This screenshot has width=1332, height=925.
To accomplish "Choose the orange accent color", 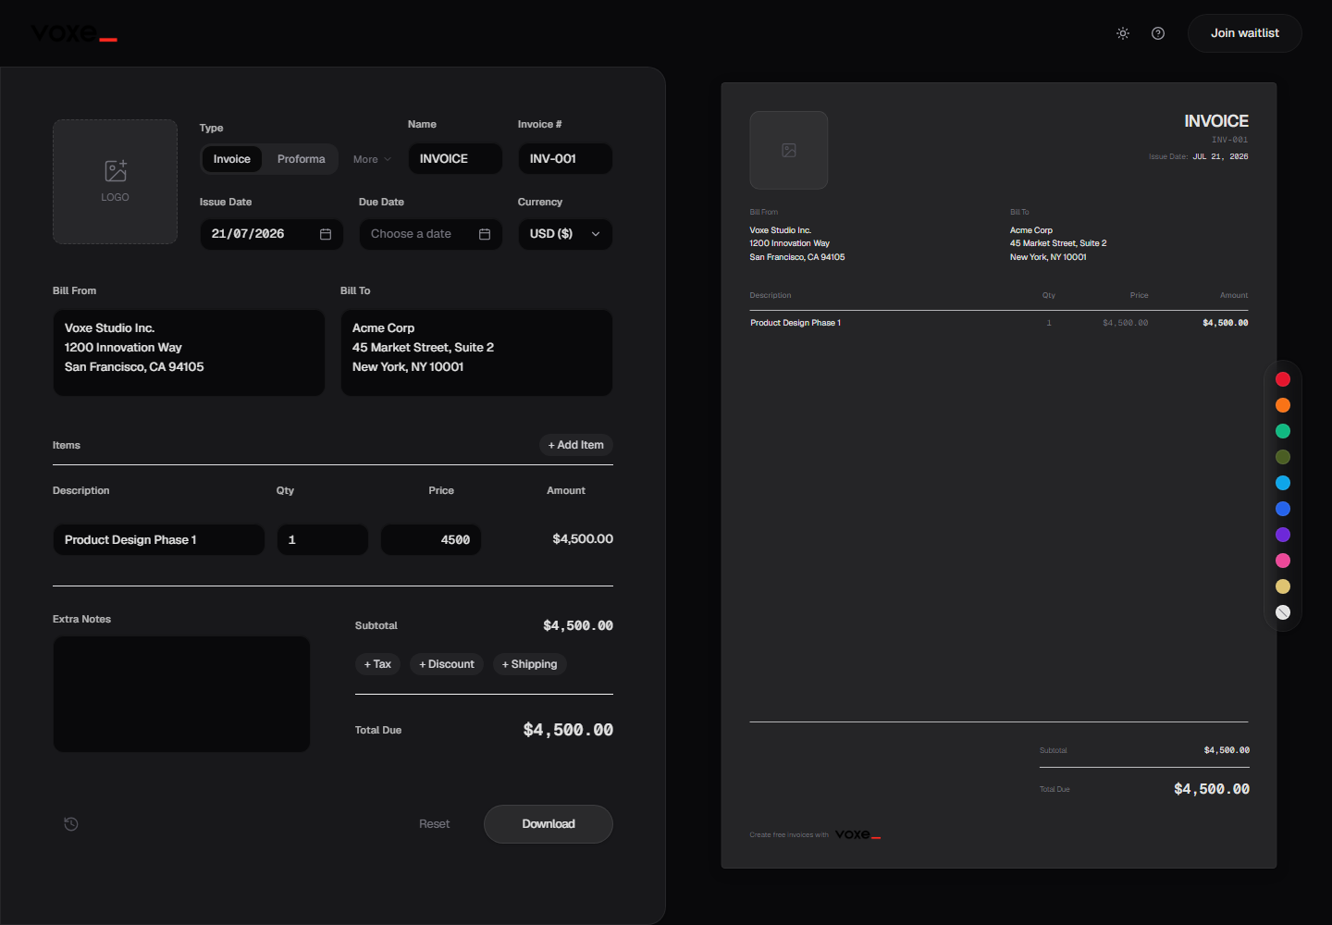I will click(1283, 405).
